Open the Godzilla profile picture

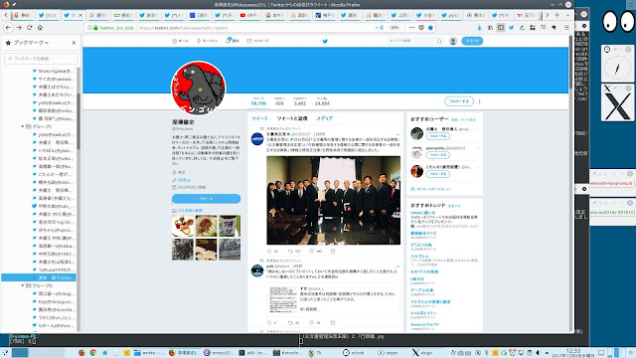click(x=198, y=88)
